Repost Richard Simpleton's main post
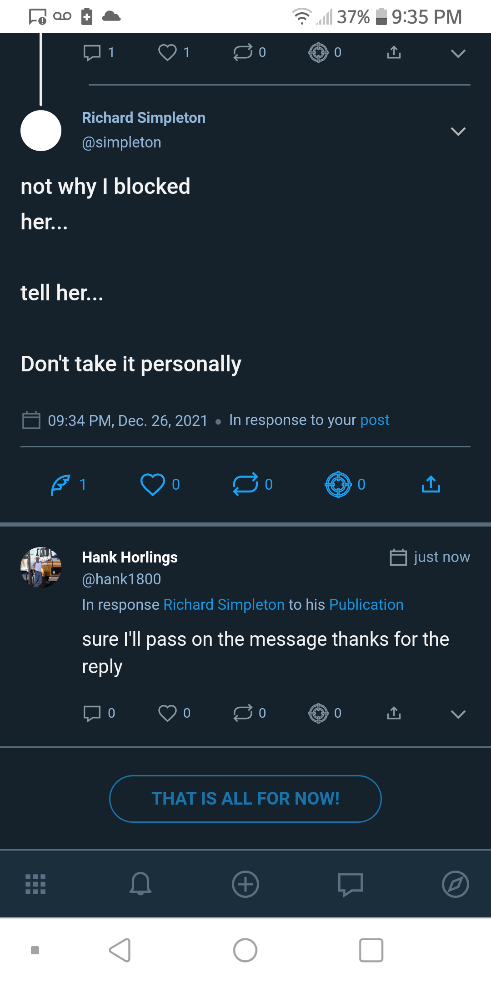Screen dimensions: 491x983 click(x=245, y=485)
